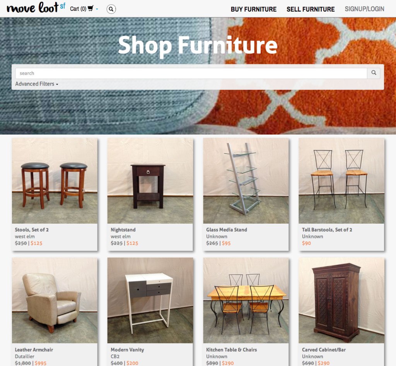Click the Cart (0) text

click(x=78, y=9)
